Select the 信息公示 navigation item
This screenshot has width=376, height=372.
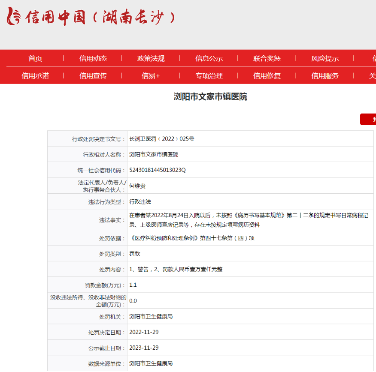(x=209, y=58)
